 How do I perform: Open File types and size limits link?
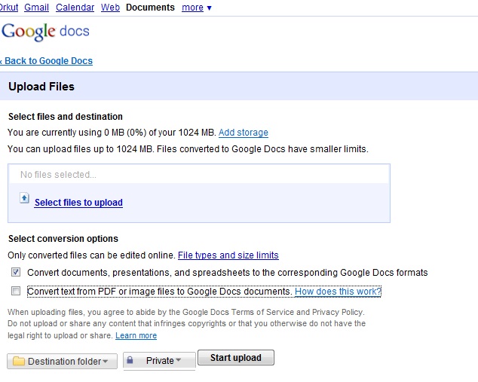pyautogui.click(x=228, y=255)
